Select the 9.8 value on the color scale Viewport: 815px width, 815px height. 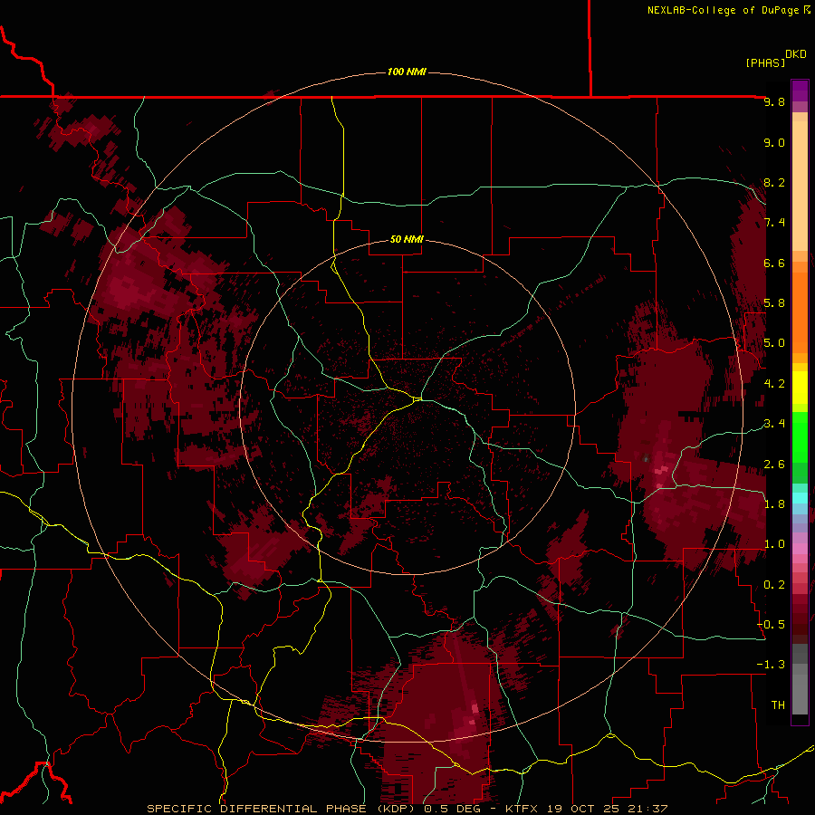774,101
